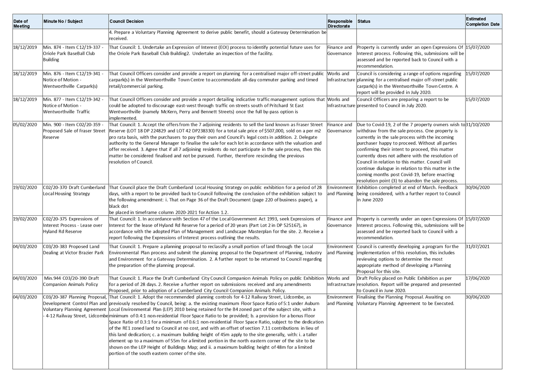Click 'Min.944 C03/20-390 Draft Companion Animals Policy'
The image size is (533, 370).
(71, 282)
